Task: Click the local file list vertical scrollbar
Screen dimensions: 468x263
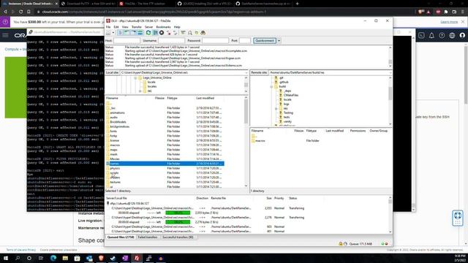Action: click(x=246, y=142)
